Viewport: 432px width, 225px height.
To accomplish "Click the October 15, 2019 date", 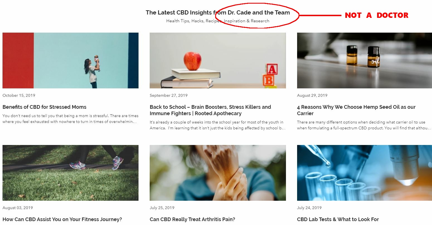I will pyautogui.click(x=19, y=95).
